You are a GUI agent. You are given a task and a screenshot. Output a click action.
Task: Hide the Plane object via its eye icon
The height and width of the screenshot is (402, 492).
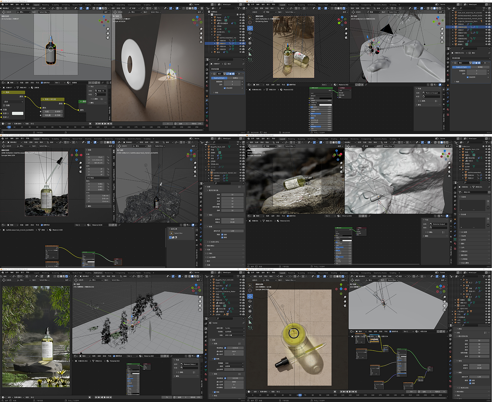click(240, 18)
